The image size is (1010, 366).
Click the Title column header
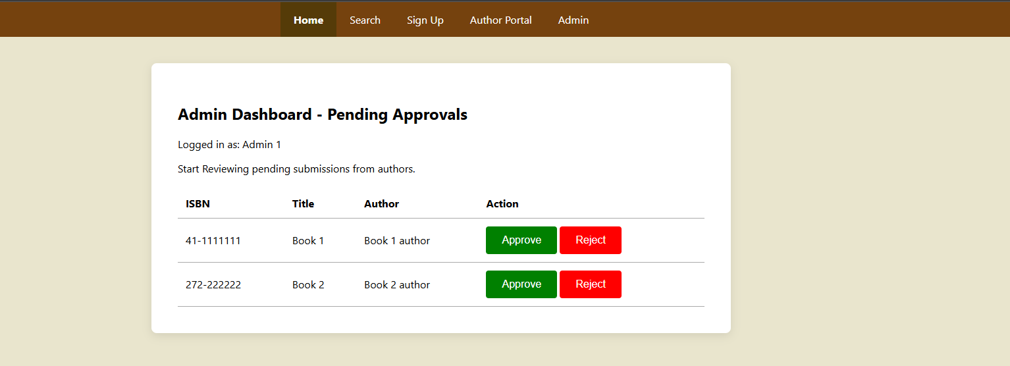(303, 204)
